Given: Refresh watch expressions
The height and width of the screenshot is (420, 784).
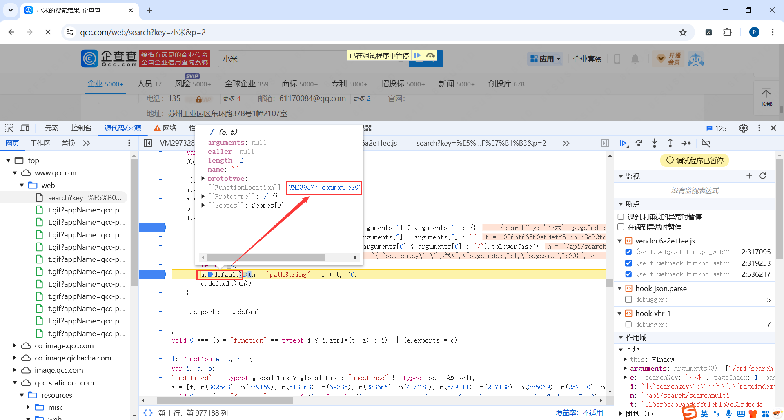Looking at the screenshot, I should (x=763, y=176).
